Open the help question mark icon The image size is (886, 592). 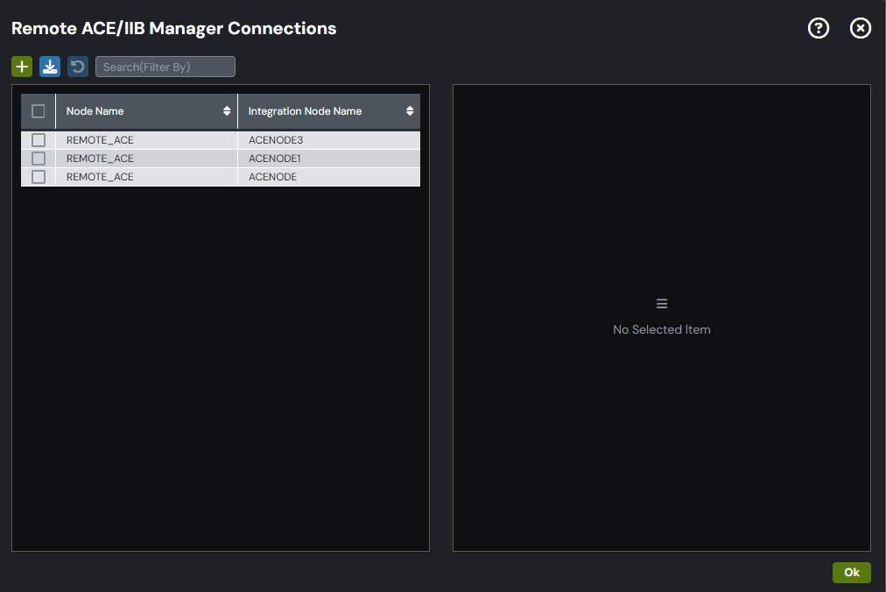pyautogui.click(x=819, y=28)
